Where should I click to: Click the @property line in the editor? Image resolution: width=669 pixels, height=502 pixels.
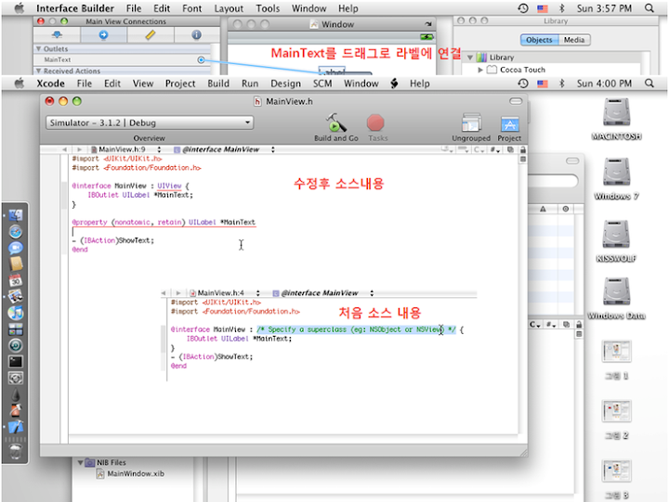pos(164,223)
